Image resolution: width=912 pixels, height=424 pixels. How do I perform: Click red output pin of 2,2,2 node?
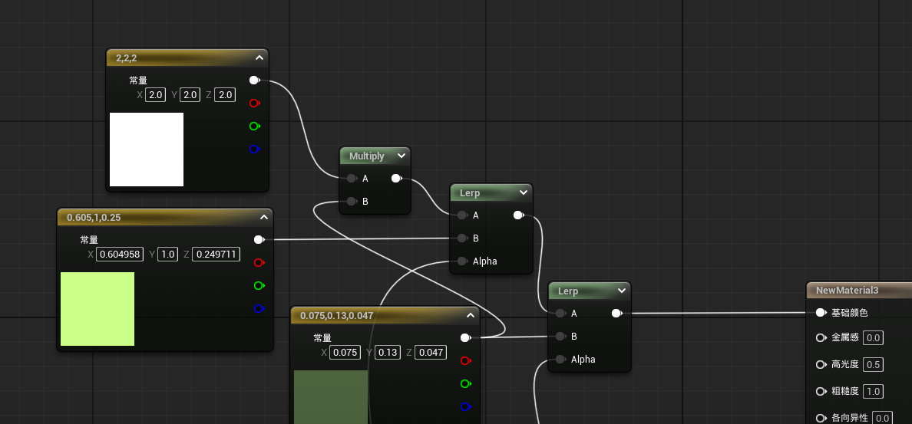pyautogui.click(x=254, y=103)
